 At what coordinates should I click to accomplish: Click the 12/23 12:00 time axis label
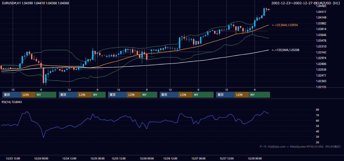tap(13, 159)
